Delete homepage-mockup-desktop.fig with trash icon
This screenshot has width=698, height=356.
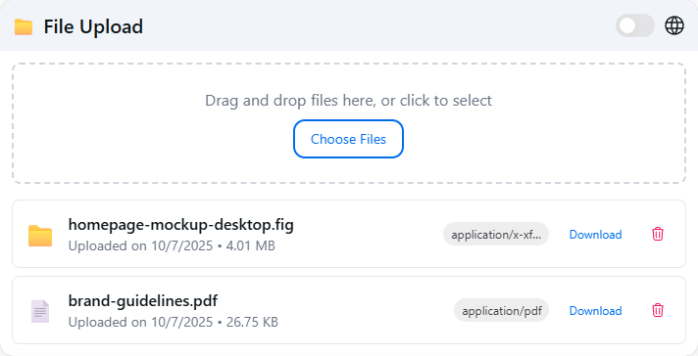tap(658, 234)
